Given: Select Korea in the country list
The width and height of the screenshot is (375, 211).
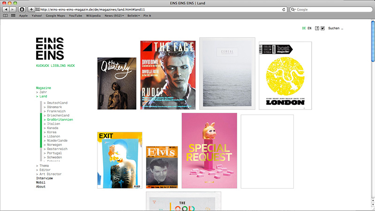Looking at the screenshot, I should coord(50,132).
